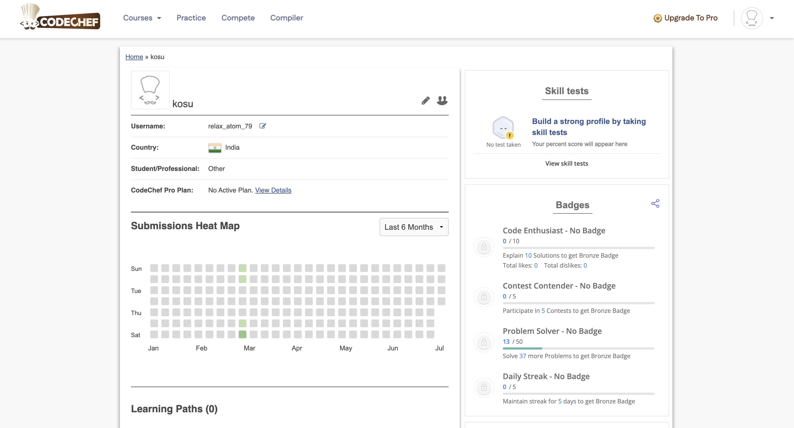Viewport: 794px width, 428px height.
Task: Expand the Courses dropdown menu
Action: pos(142,18)
